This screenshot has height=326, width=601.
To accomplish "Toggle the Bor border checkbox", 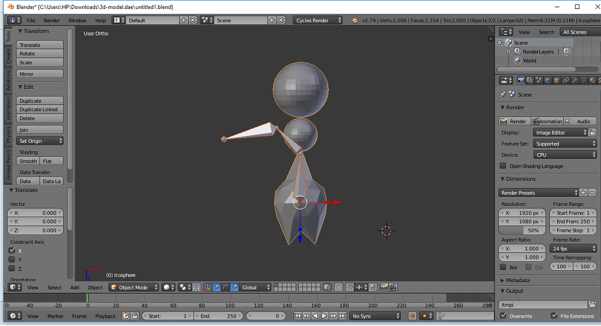I will click(x=503, y=267).
